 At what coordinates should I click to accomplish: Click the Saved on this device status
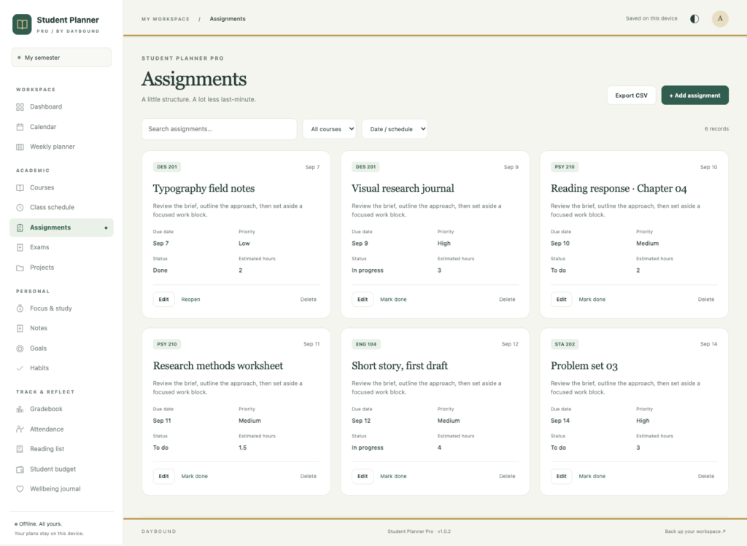[x=651, y=18]
